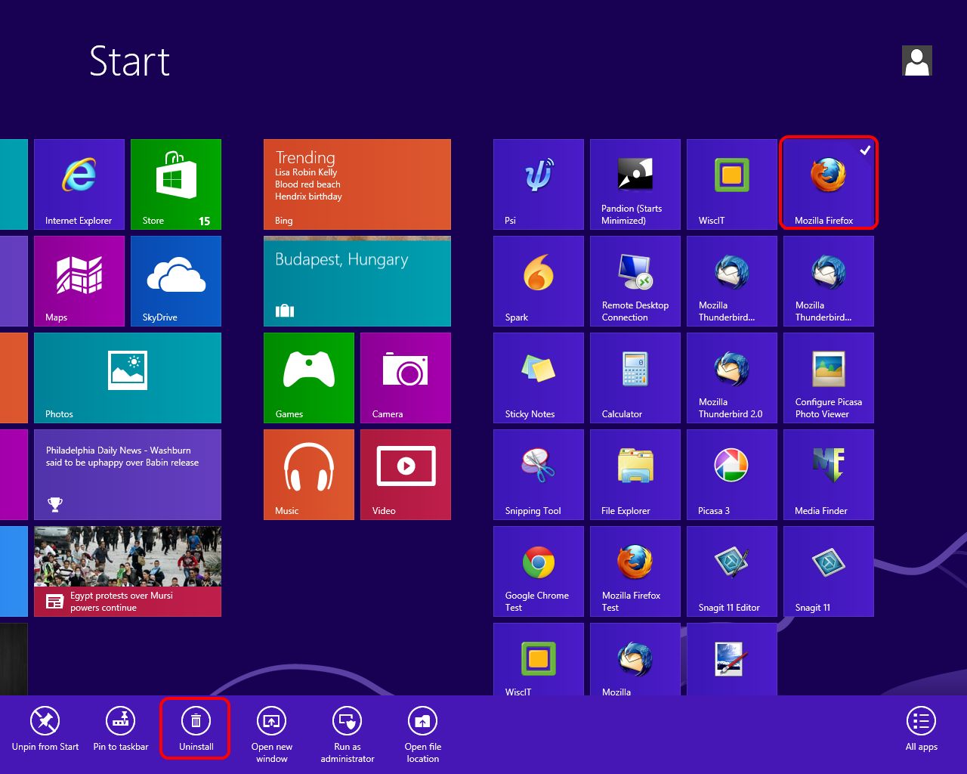967x774 pixels.
Task: Launch Google Chrome Test tile
Action: tap(539, 571)
